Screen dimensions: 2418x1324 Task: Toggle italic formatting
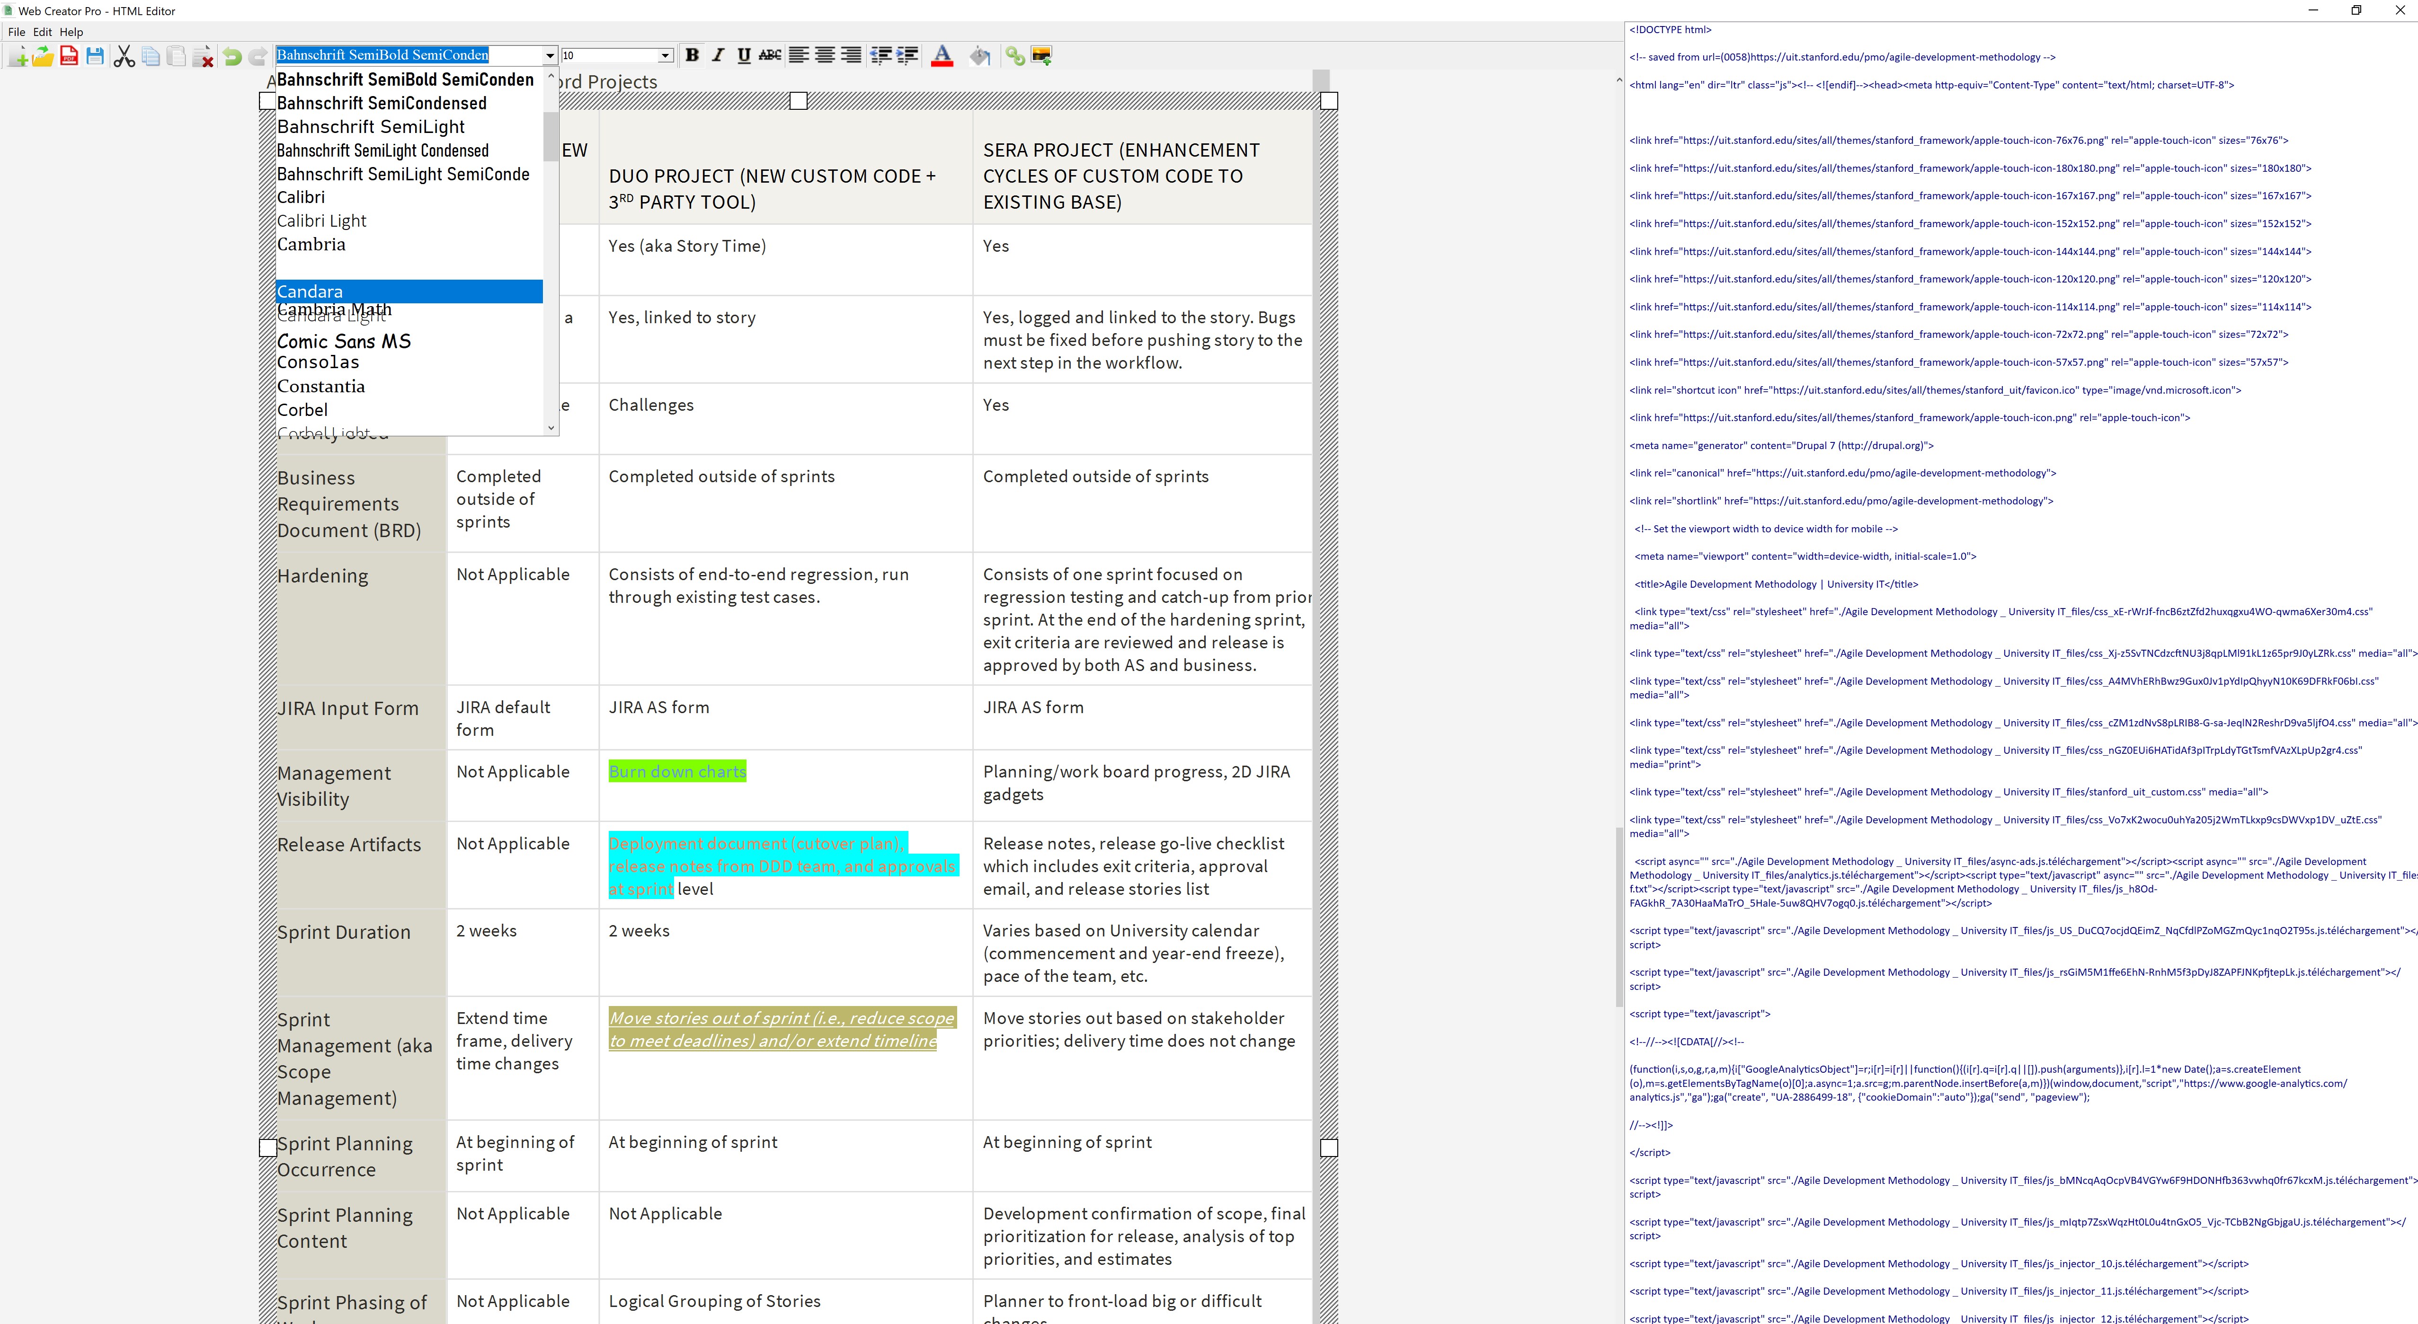pos(718,55)
